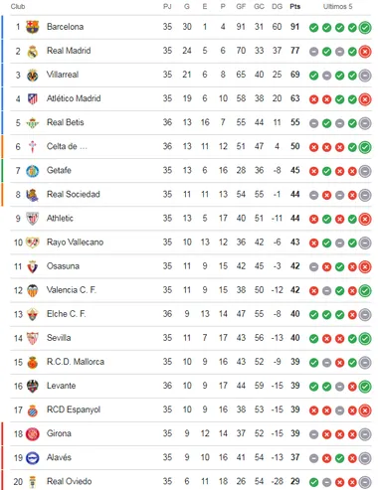Open the Real Oviedo team link

(x=69, y=481)
